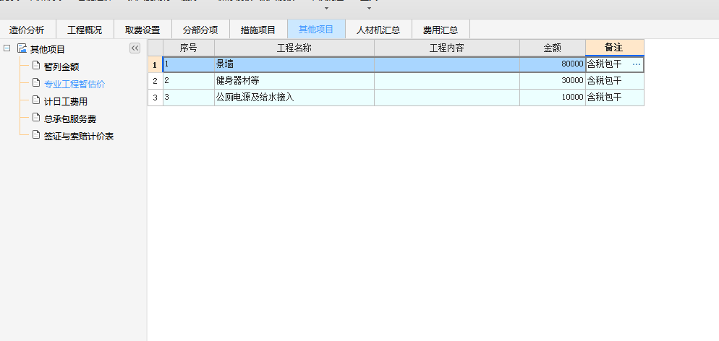Image resolution: width=719 pixels, height=341 pixels.
Task: Click the 工程内容 cell of the 公厕电源及给水接入 row
Action: (446, 98)
